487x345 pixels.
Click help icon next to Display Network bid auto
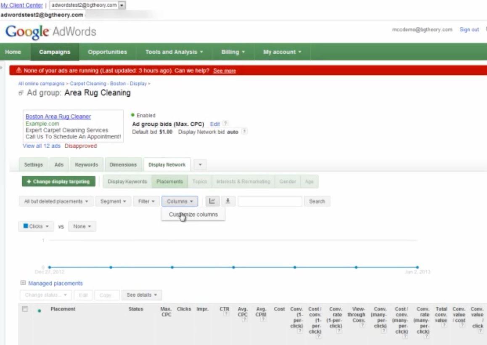point(244,131)
